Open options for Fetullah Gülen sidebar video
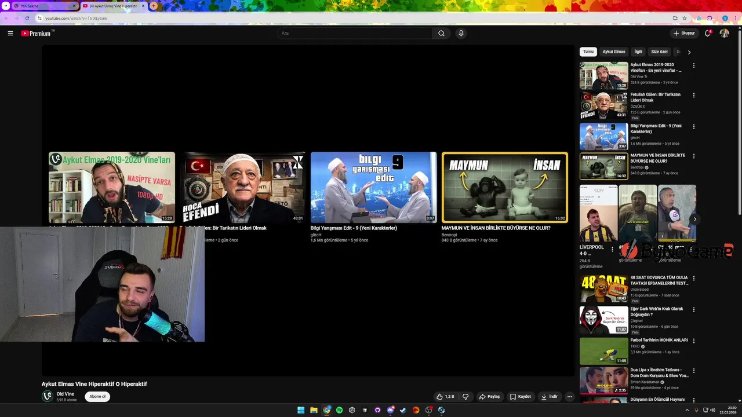Viewport: 742px width, 417px height. (x=693, y=95)
